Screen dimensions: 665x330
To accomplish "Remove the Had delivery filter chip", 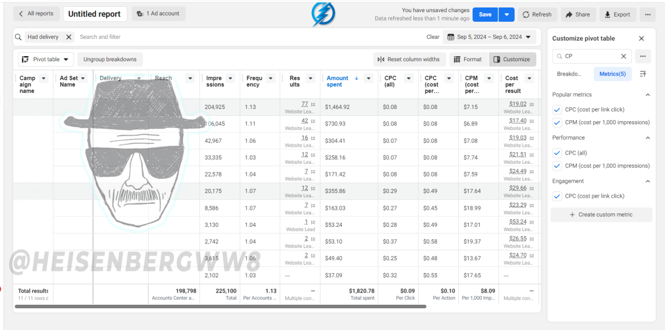I will [x=68, y=37].
